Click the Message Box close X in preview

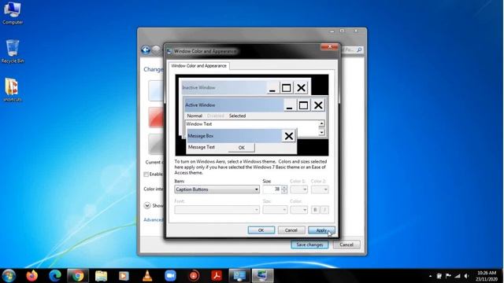[289, 136]
